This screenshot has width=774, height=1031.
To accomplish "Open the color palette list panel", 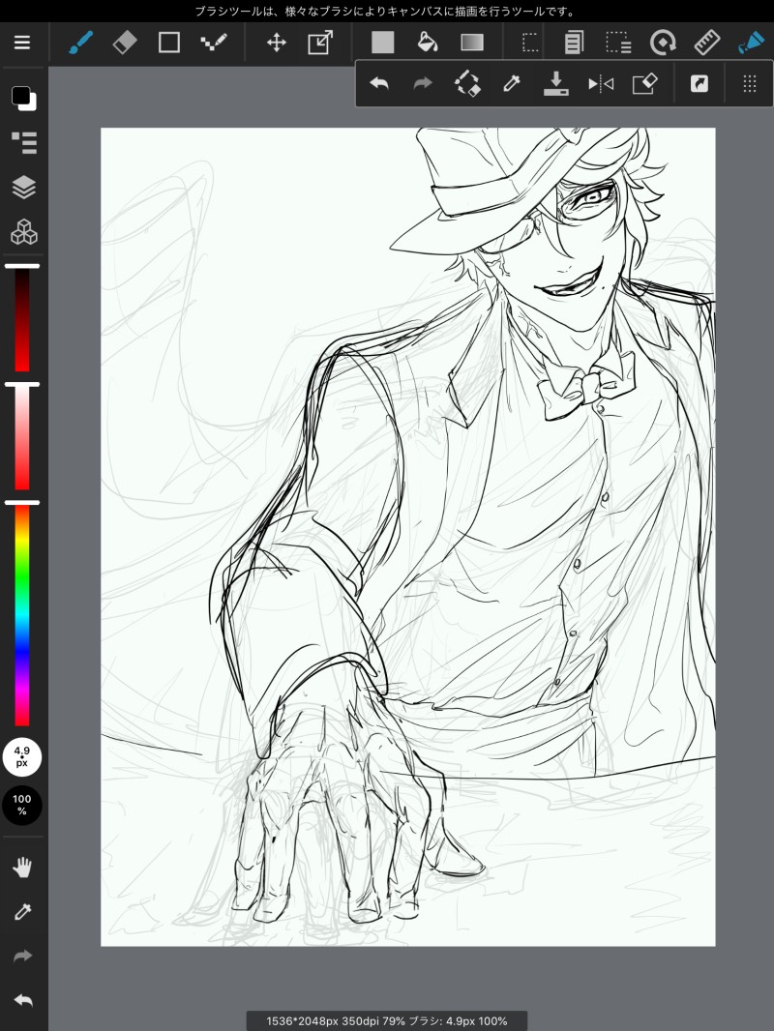I will [24, 142].
